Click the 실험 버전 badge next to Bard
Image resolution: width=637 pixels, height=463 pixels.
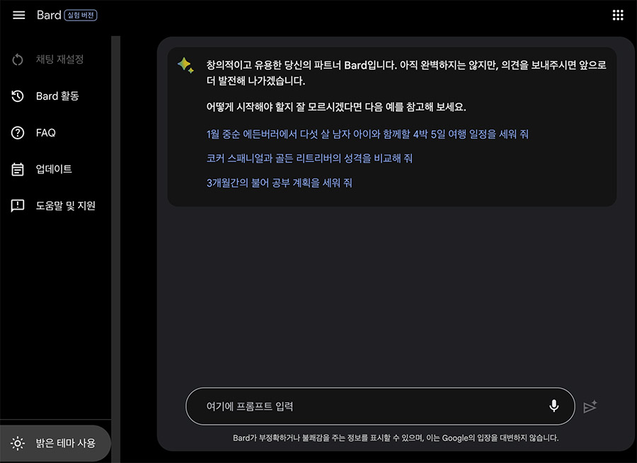[81, 15]
